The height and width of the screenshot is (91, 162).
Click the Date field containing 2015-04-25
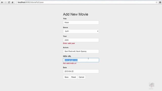pos(81,71)
